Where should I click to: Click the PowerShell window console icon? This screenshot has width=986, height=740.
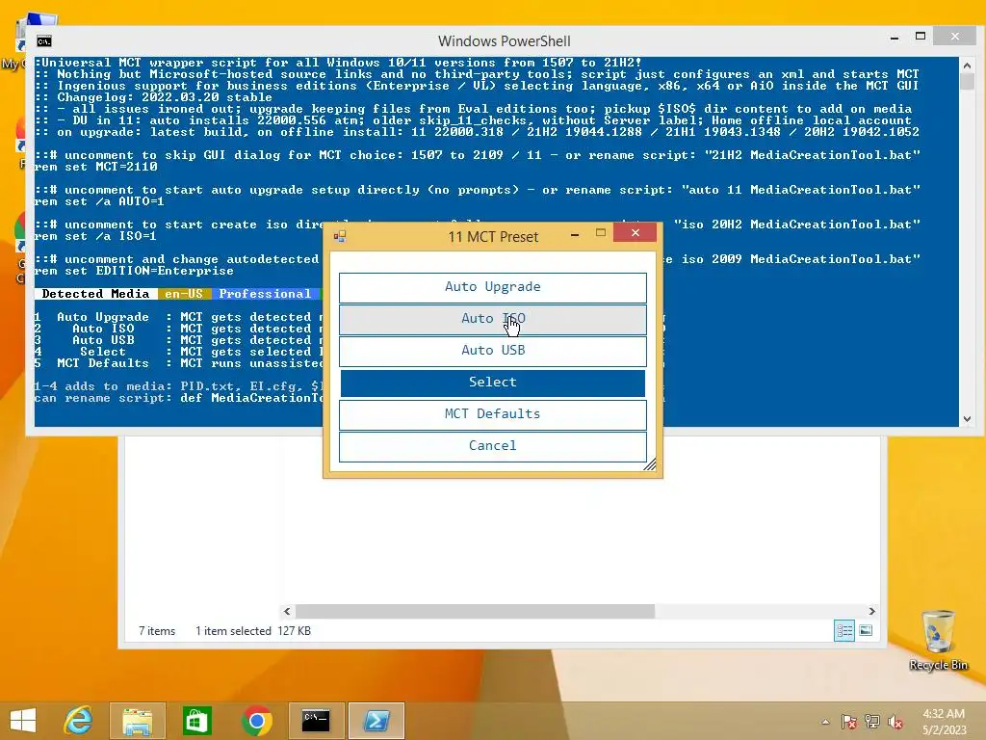click(43, 41)
